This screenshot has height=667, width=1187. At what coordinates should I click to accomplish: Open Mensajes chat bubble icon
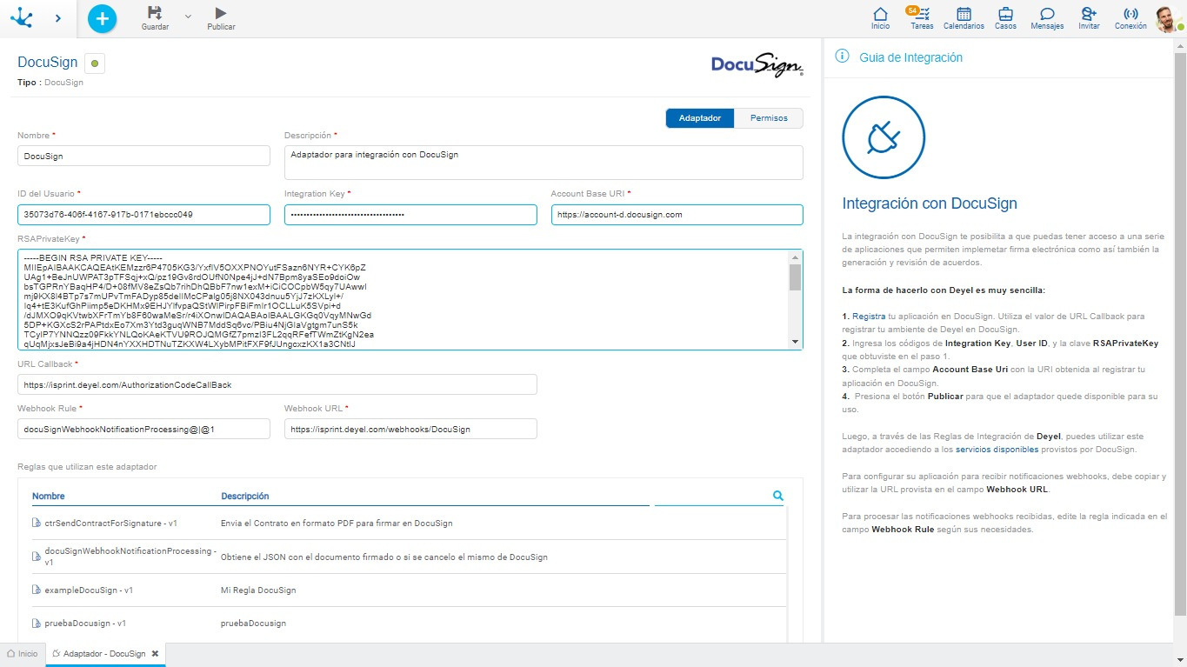coord(1046,17)
